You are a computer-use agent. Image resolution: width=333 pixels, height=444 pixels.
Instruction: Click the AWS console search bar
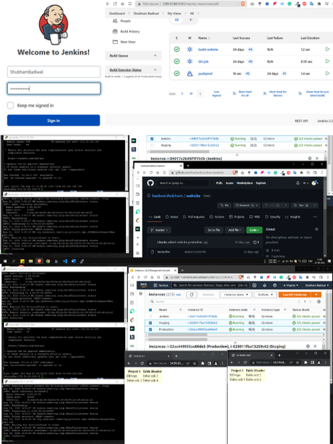point(210,285)
